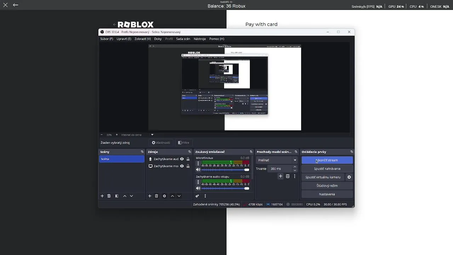The width and height of the screenshot is (453, 255).
Task: Open virtual camera settings gear icon
Action: point(349,177)
